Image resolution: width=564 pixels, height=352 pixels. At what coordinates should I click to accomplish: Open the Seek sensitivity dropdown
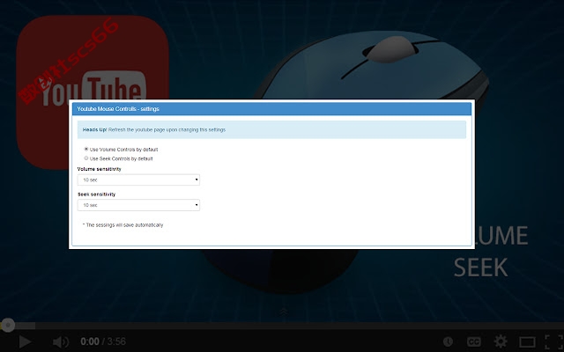(138, 205)
